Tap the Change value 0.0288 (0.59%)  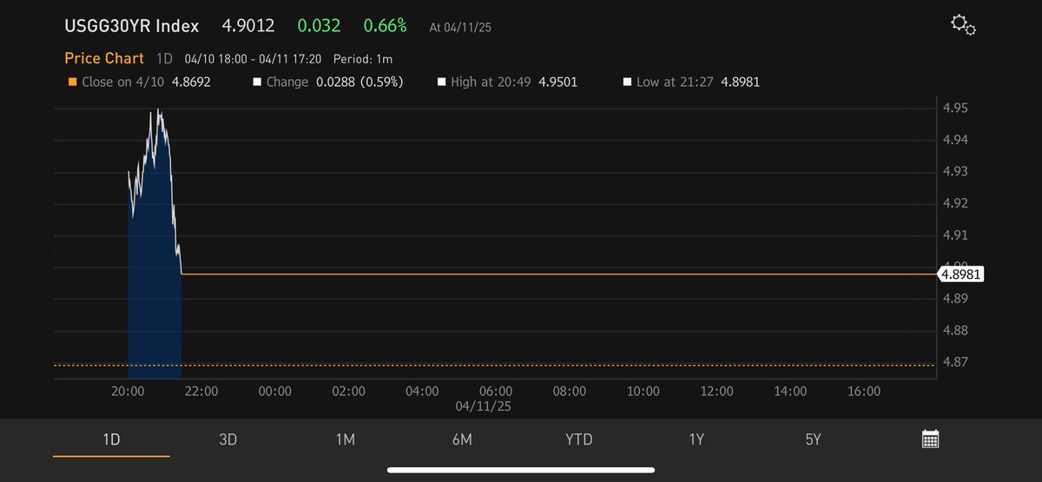(x=359, y=83)
